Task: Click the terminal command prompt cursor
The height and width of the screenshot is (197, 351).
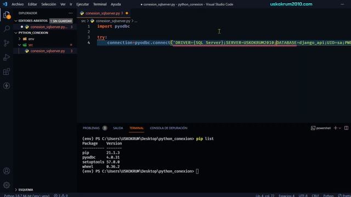Action: pyautogui.click(x=197, y=171)
